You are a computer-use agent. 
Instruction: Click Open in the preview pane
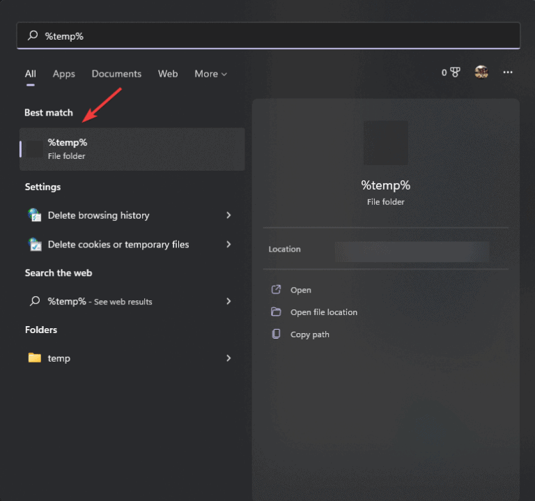pos(301,290)
